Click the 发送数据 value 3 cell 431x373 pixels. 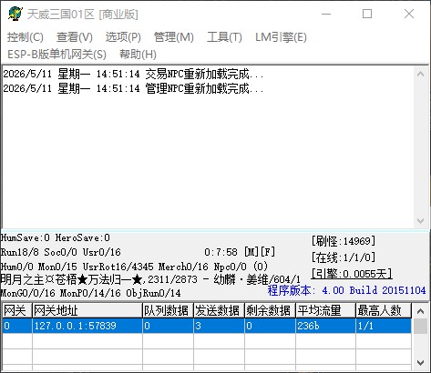[x=219, y=326]
